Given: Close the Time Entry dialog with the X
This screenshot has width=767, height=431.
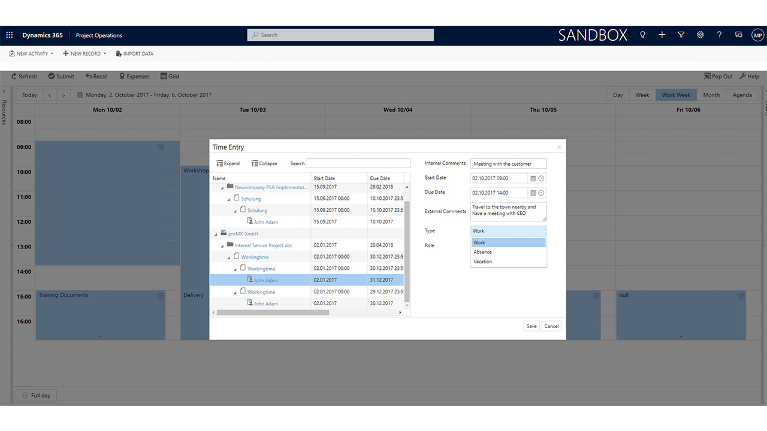Looking at the screenshot, I should pyautogui.click(x=559, y=147).
